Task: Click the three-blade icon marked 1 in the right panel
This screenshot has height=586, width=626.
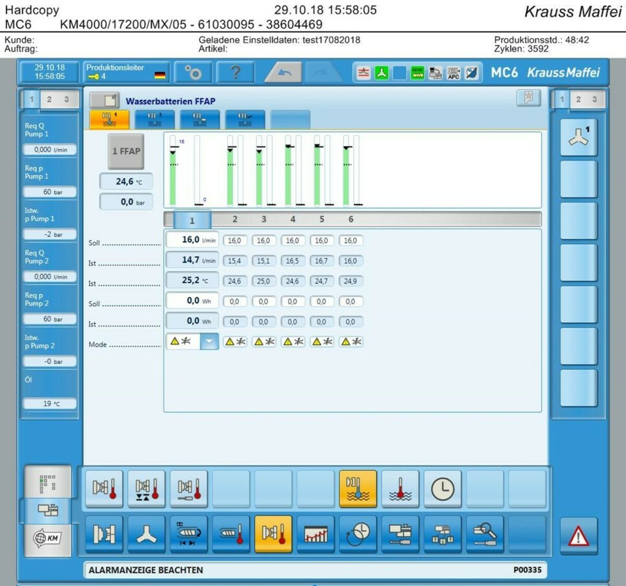Action: (579, 137)
